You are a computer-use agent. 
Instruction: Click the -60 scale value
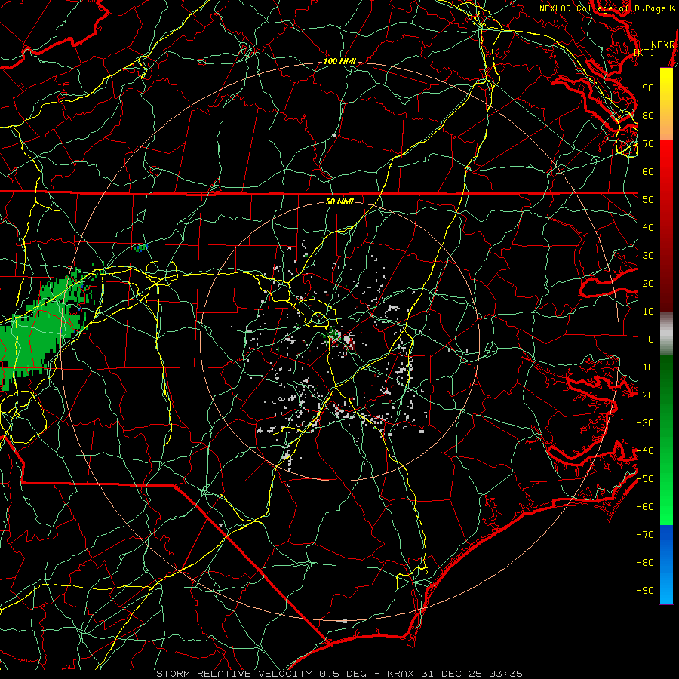[645, 507]
